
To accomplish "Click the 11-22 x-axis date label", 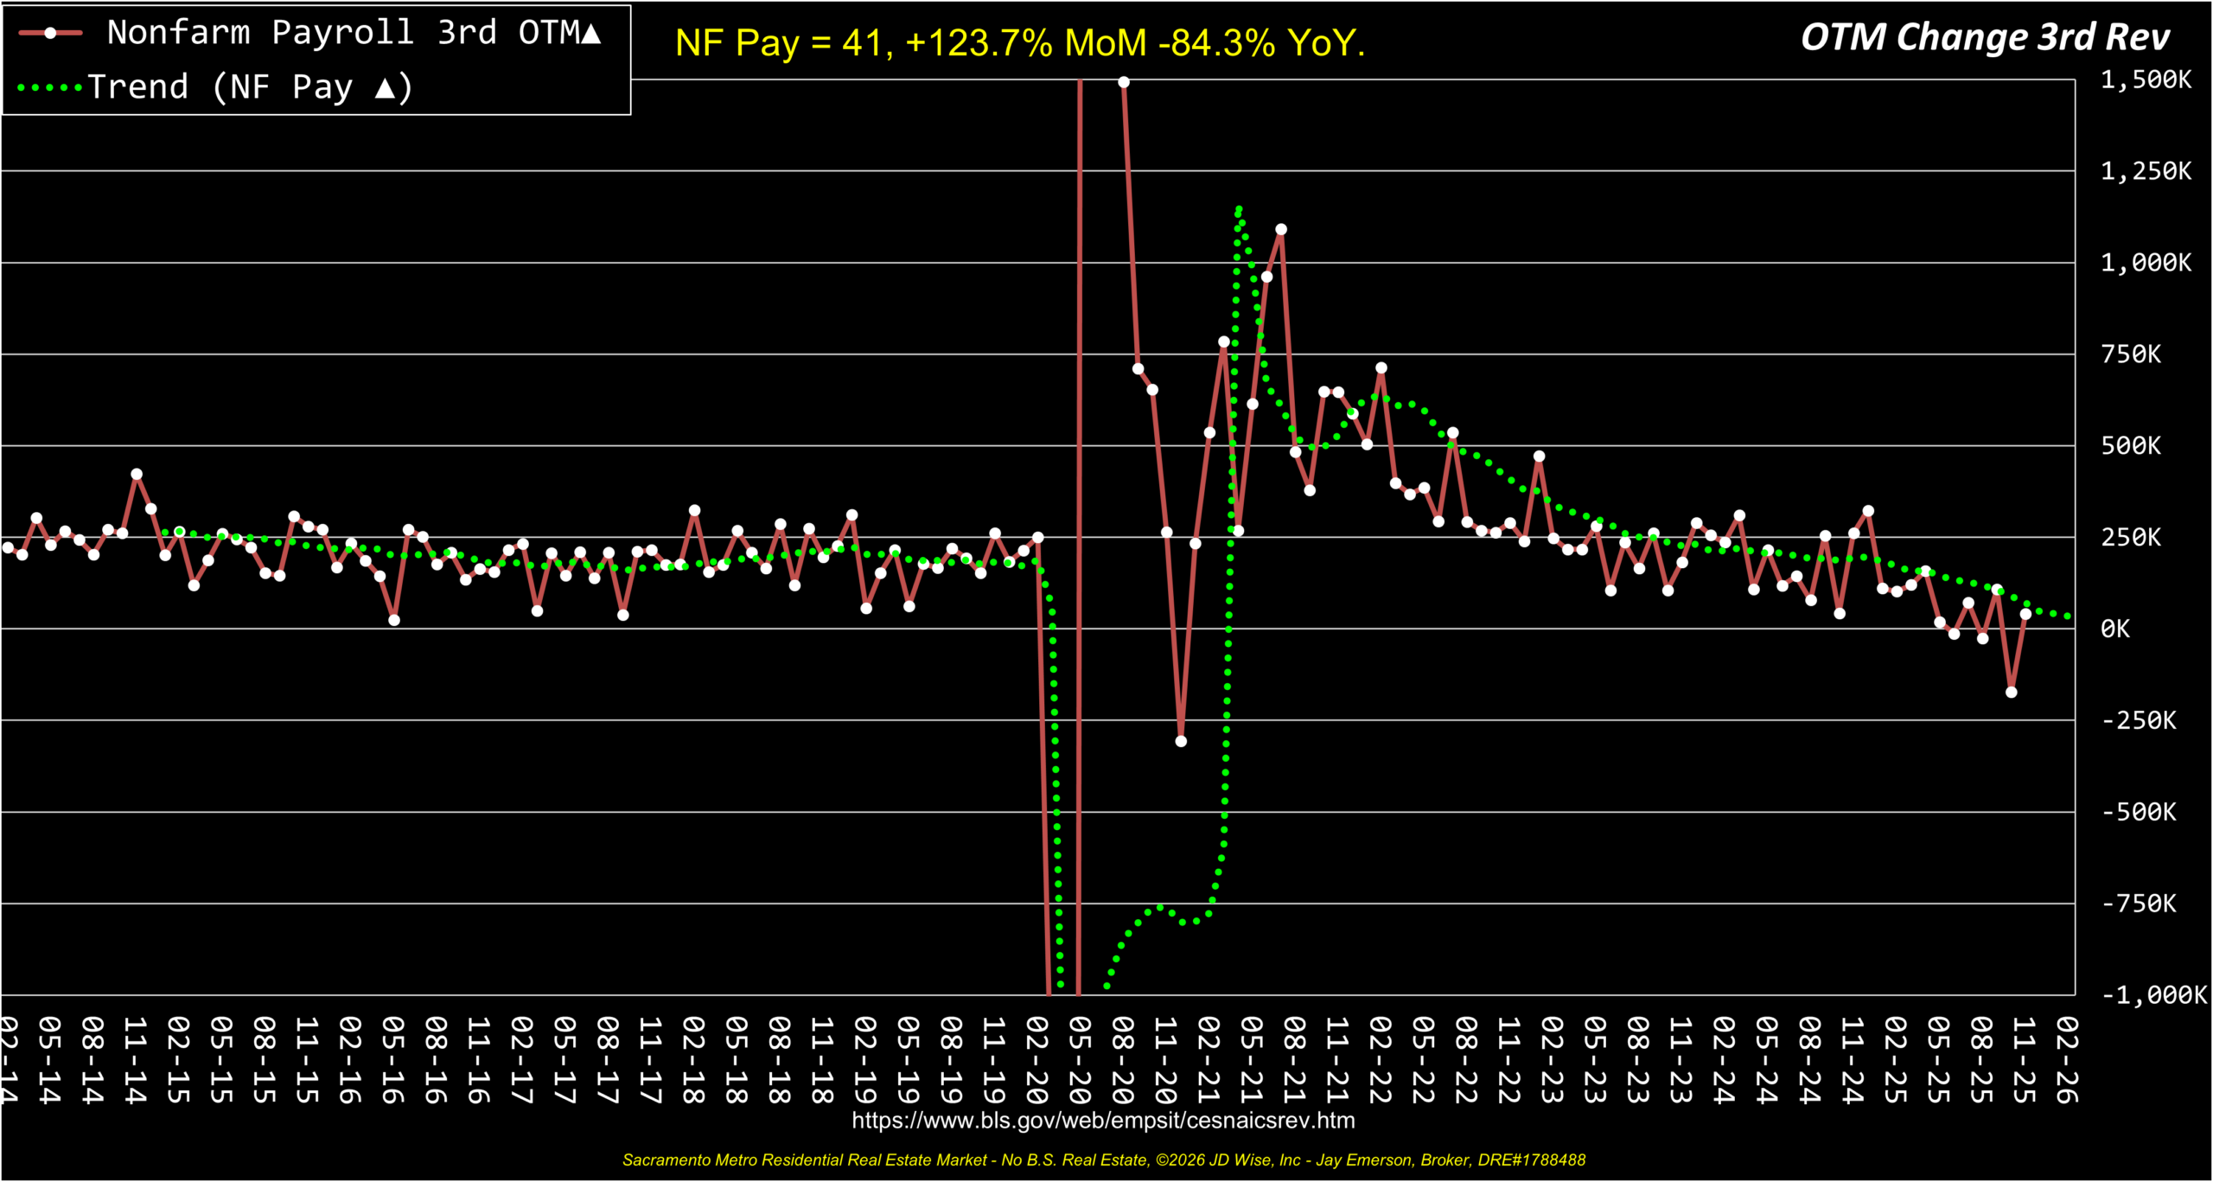I will (1508, 1061).
